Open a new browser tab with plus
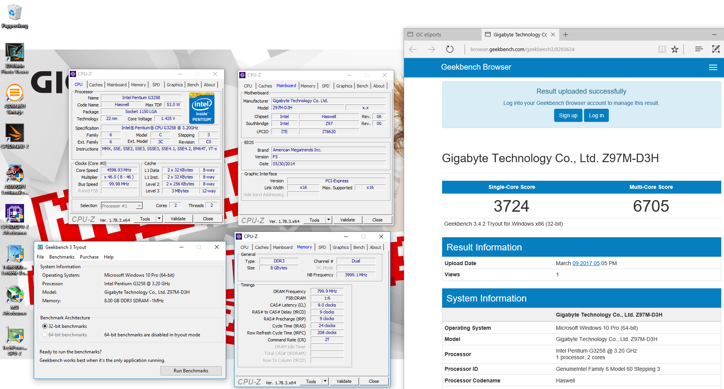The height and width of the screenshot is (389, 724). pyautogui.click(x=566, y=34)
